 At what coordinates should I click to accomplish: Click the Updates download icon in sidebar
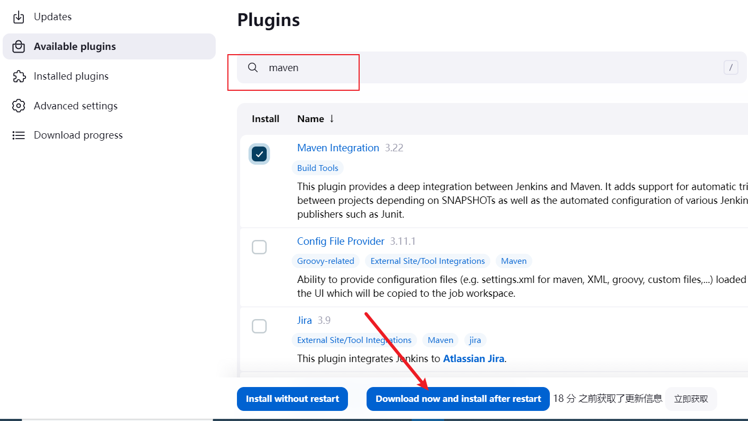[19, 17]
